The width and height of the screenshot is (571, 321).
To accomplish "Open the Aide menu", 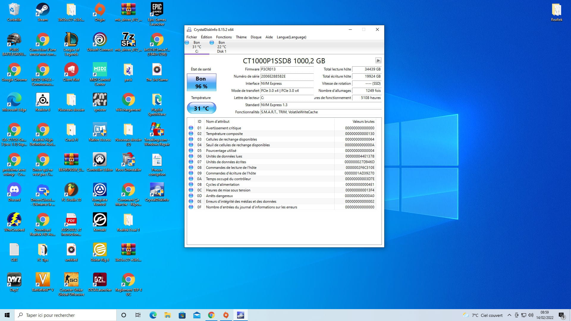I will click(x=269, y=37).
